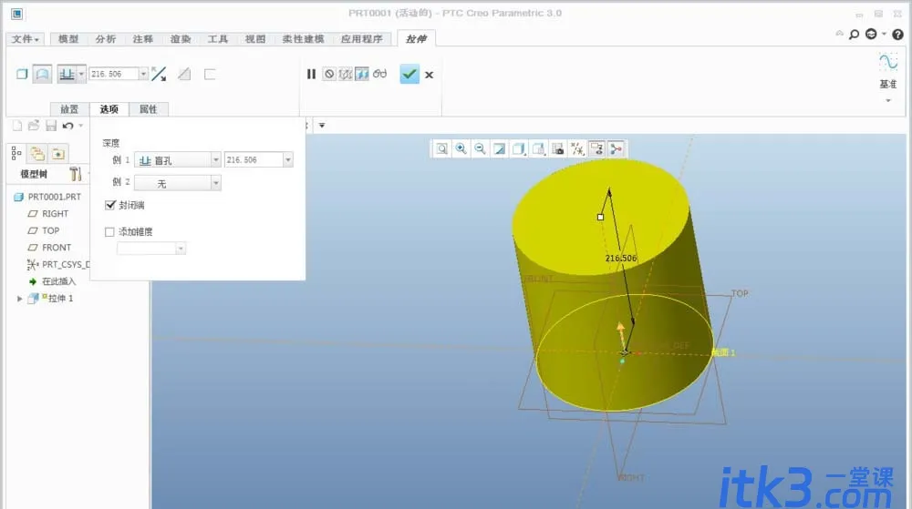Open depth type dropdown arrow in ribbon
The height and width of the screenshot is (509, 912).
[81, 74]
